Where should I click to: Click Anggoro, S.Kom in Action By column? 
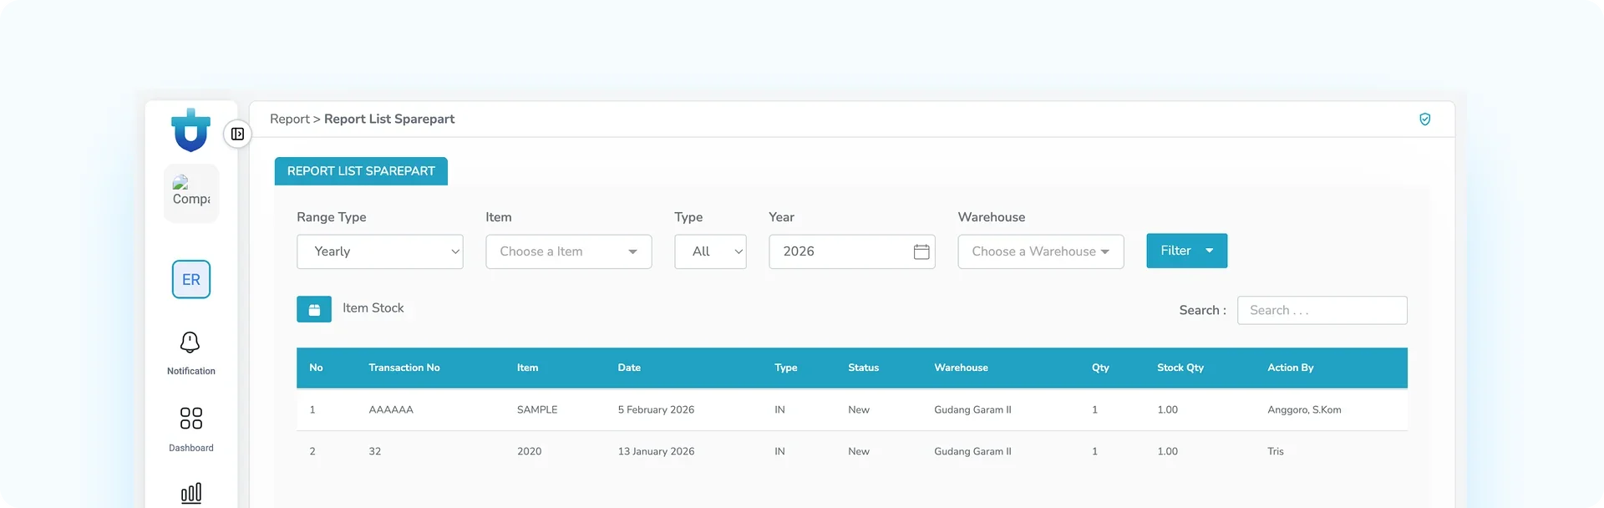coord(1304,410)
